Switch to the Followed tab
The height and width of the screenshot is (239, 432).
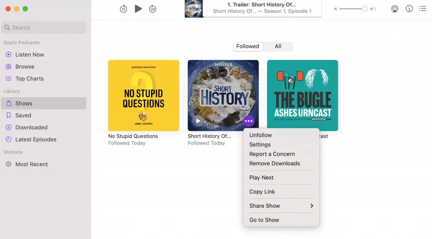(248, 46)
